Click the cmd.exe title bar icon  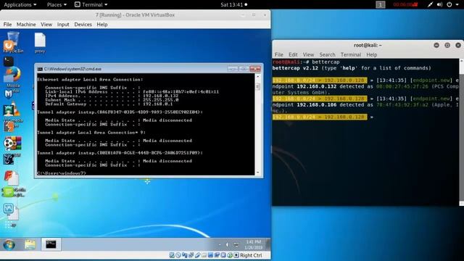coord(40,69)
